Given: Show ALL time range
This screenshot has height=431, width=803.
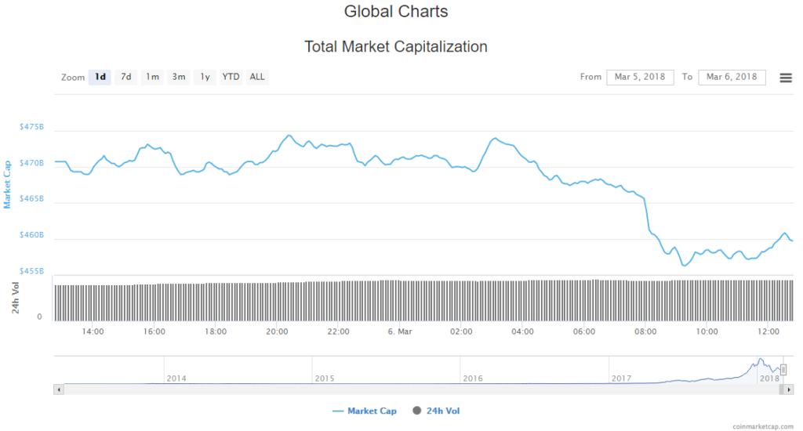Looking at the screenshot, I should click(x=257, y=77).
